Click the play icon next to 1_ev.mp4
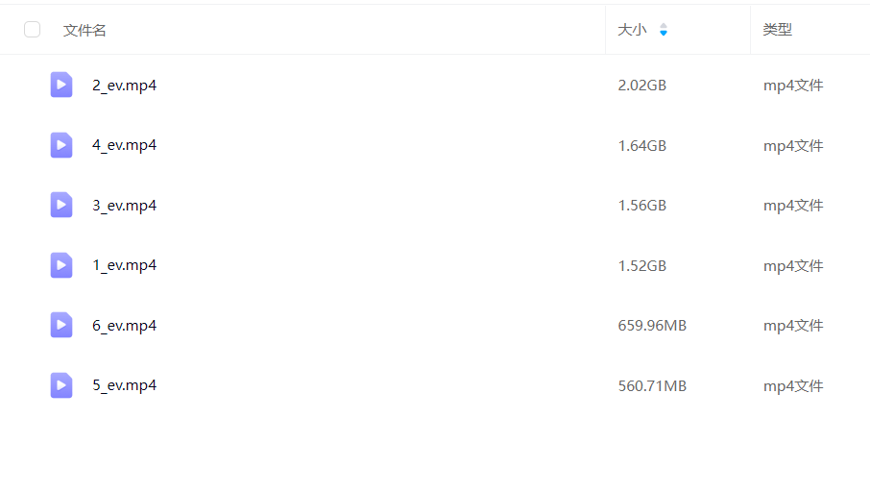 tap(61, 265)
